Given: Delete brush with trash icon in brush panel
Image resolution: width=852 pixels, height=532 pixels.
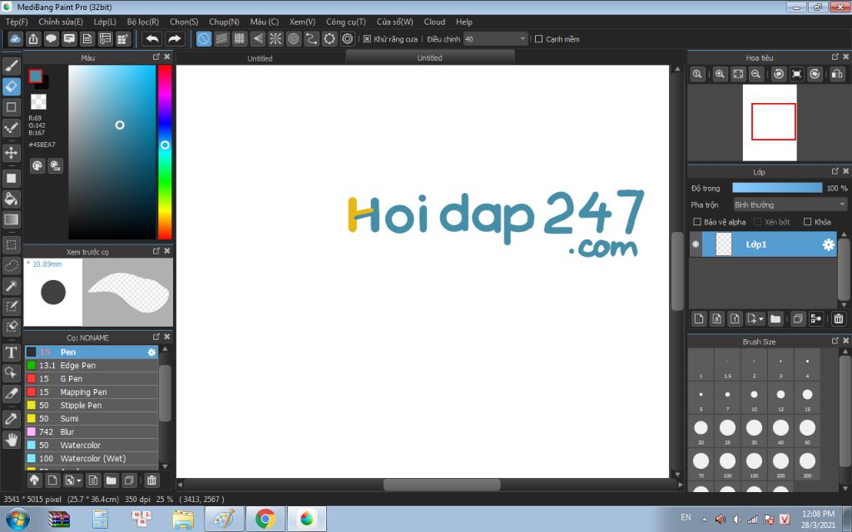Looking at the screenshot, I should point(151,480).
